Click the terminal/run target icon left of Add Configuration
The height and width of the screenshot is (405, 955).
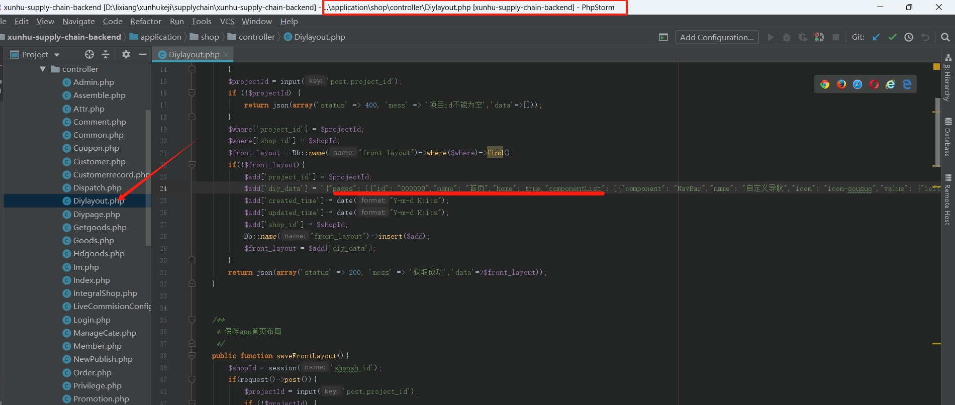663,37
